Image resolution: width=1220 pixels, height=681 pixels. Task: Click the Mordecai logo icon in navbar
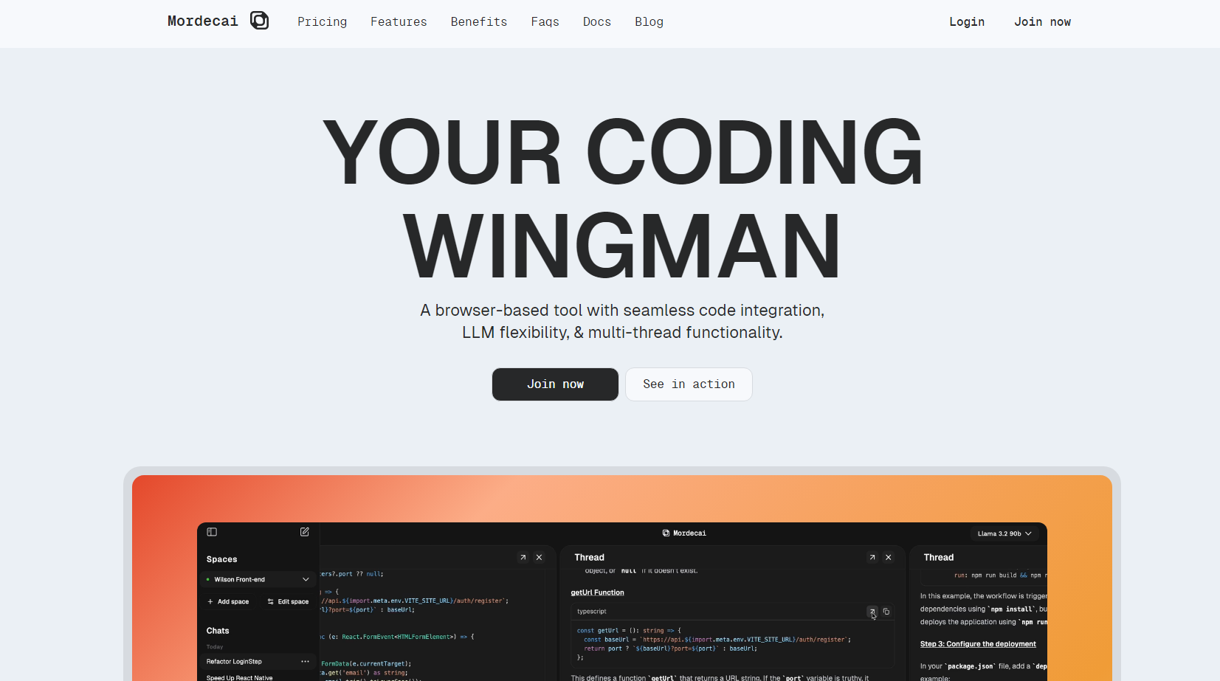[259, 21]
